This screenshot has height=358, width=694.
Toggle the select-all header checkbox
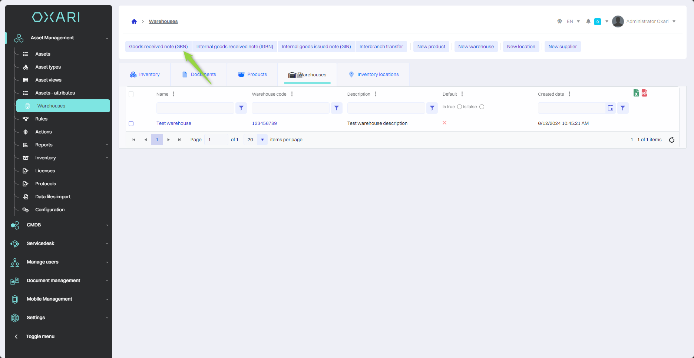[131, 94]
